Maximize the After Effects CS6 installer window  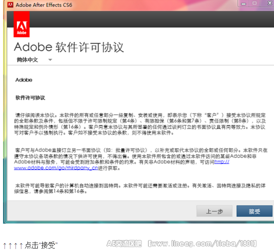[255, 3]
